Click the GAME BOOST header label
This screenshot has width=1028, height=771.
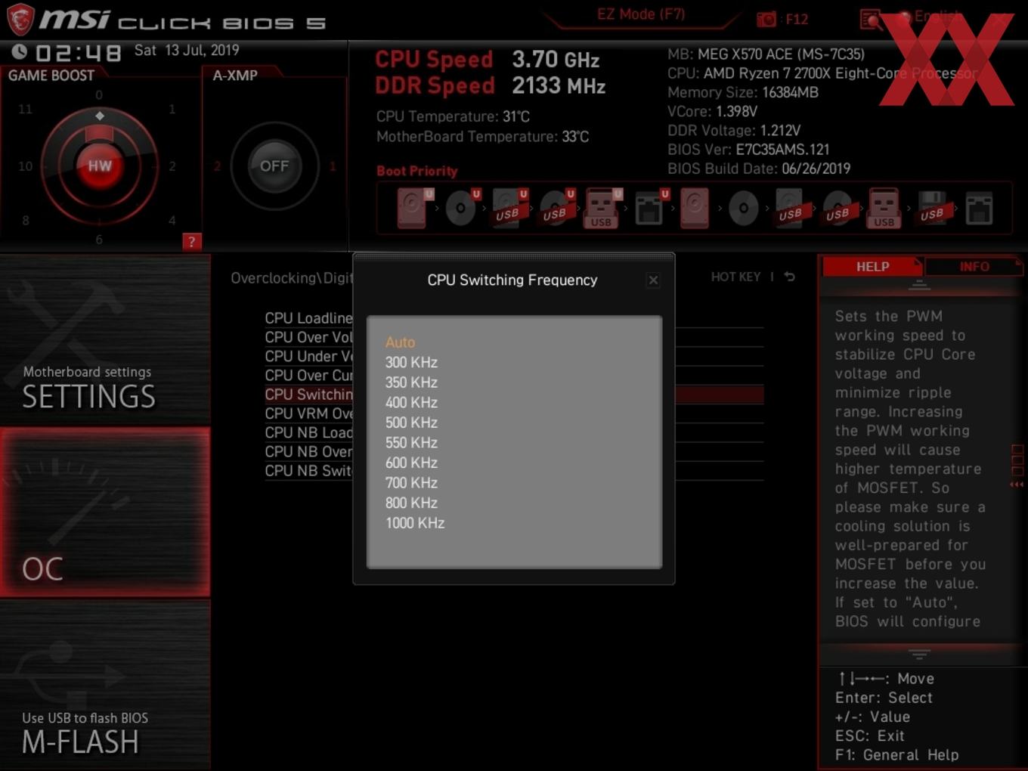[51, 76]
